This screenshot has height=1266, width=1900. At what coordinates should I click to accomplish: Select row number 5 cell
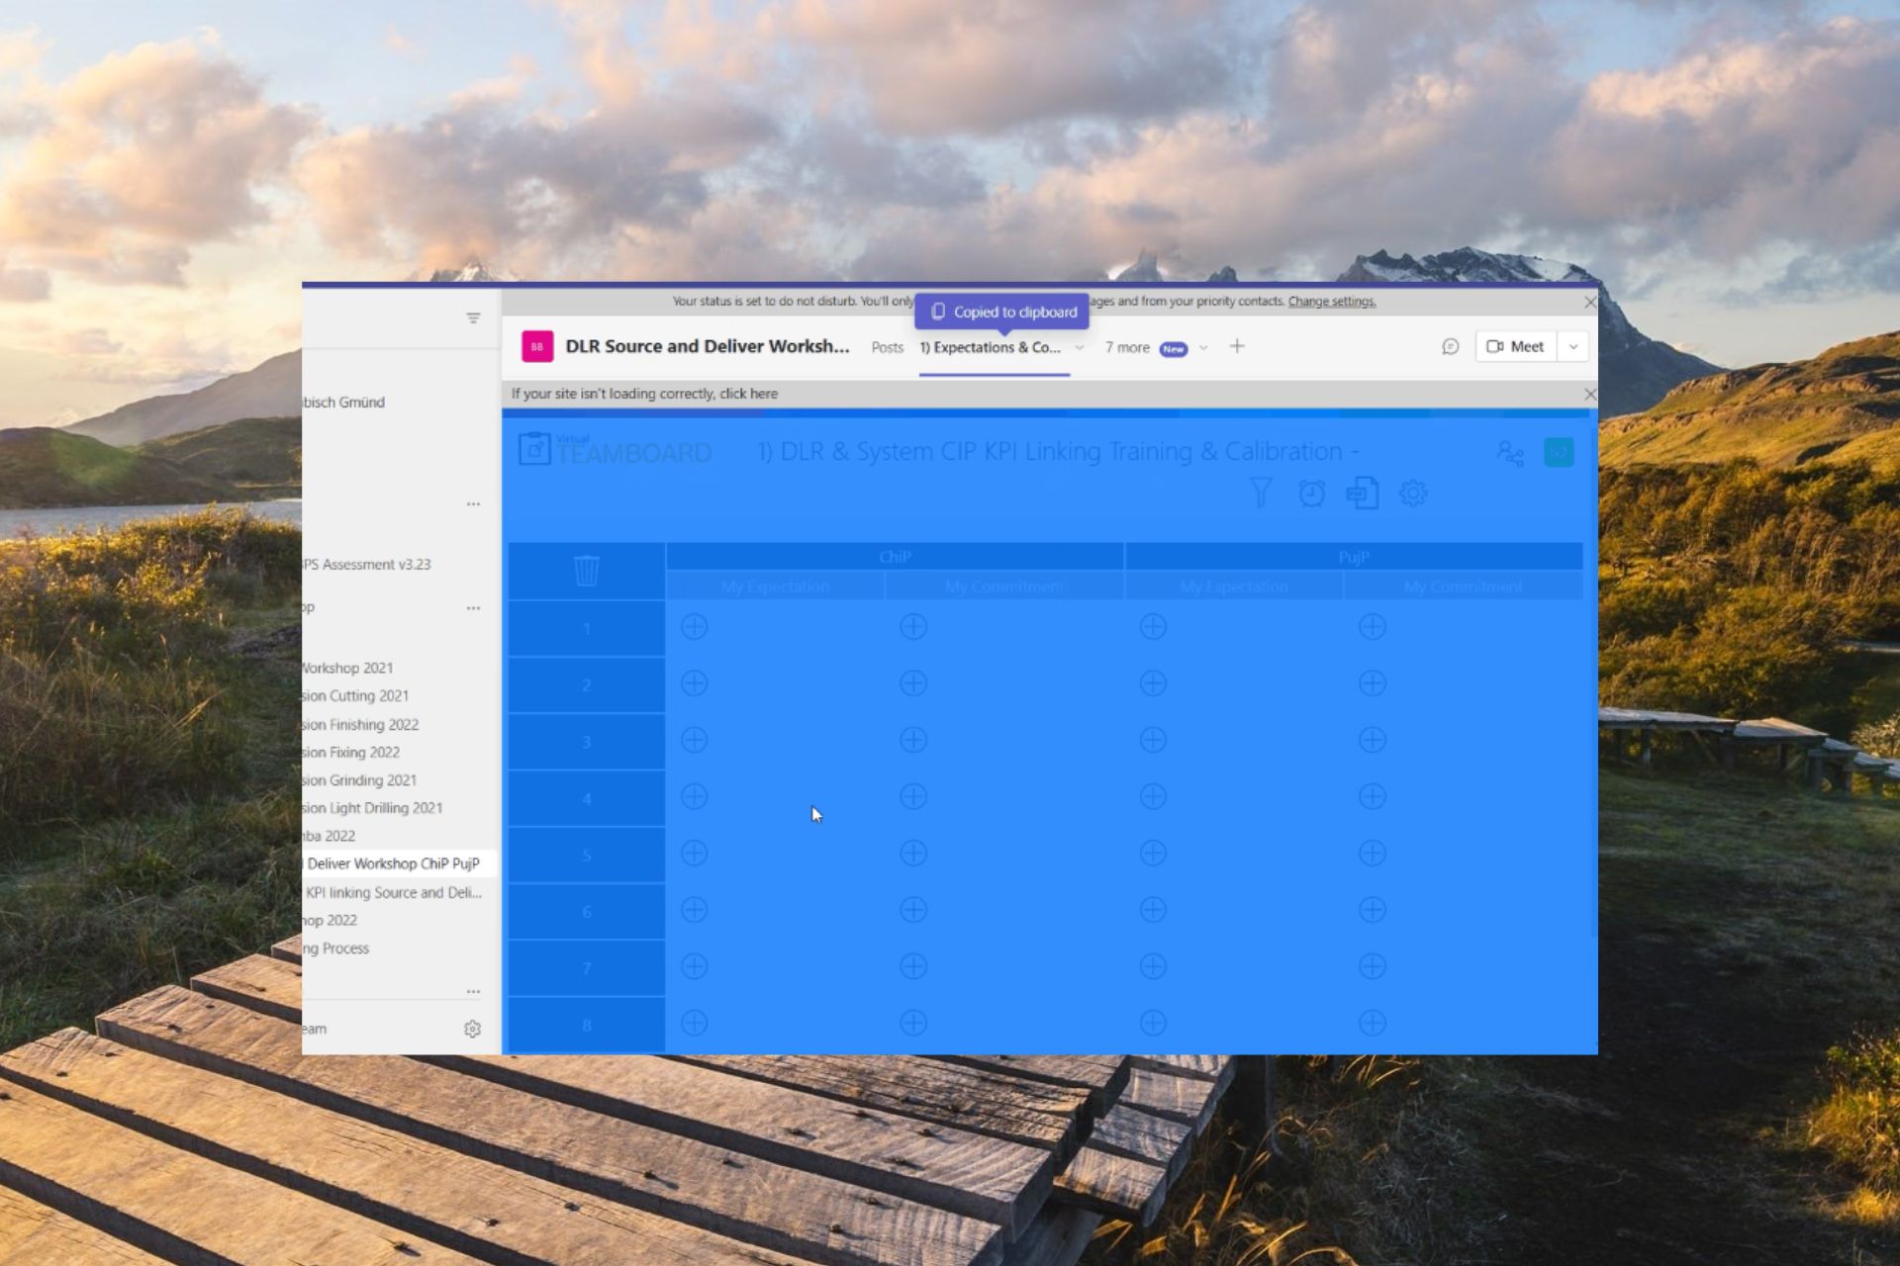point(587,855)
